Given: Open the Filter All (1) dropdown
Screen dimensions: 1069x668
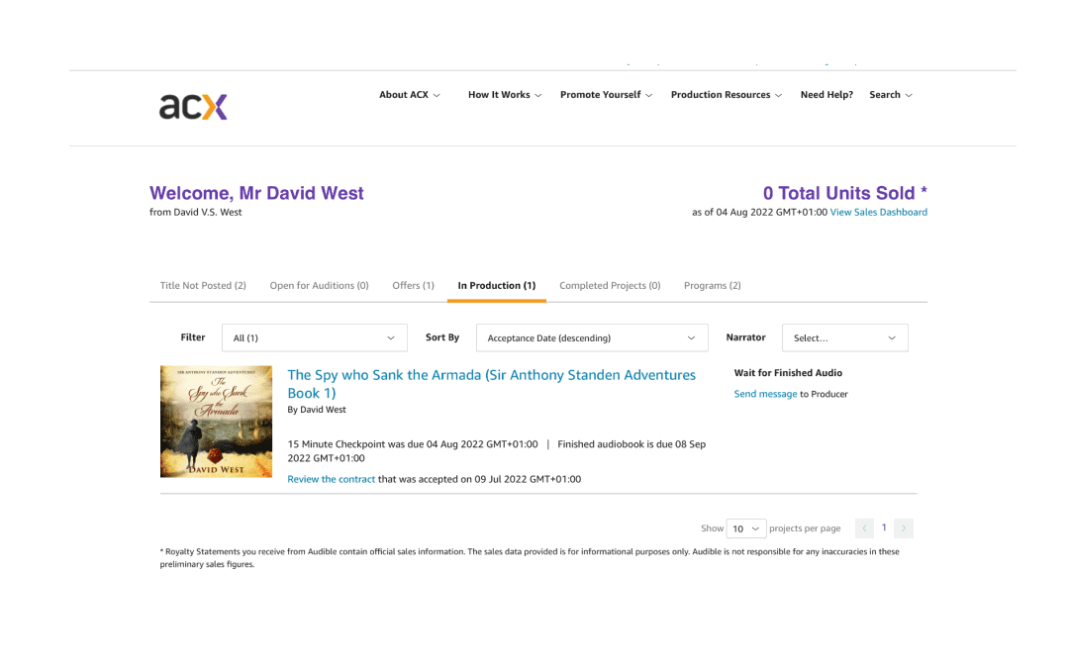Looking at the screenshot, I should 315,338.
